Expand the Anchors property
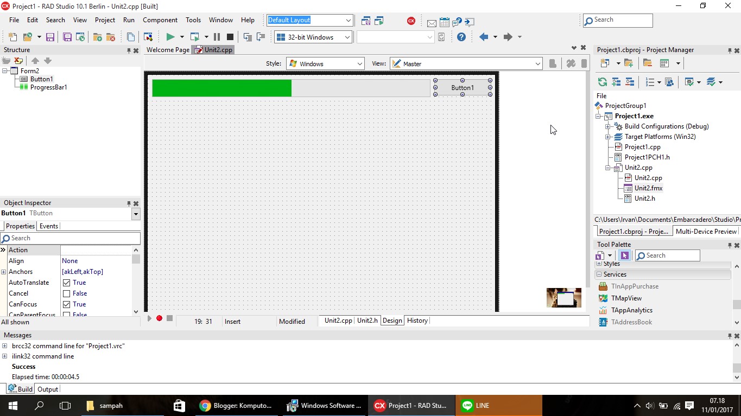The height and width of the screenshot is (416, 741). click(x=3, y=272)
